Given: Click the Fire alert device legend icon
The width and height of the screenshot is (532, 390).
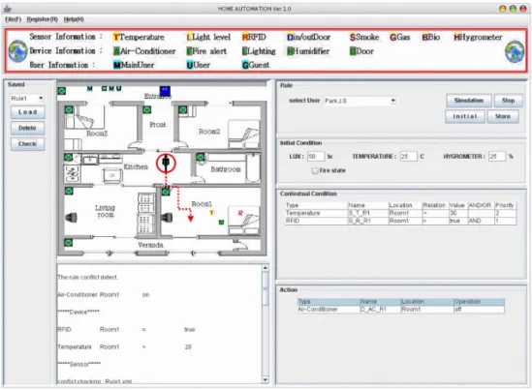Looking at the screenshot, I should pyautogui.click(x=189, y=51).
